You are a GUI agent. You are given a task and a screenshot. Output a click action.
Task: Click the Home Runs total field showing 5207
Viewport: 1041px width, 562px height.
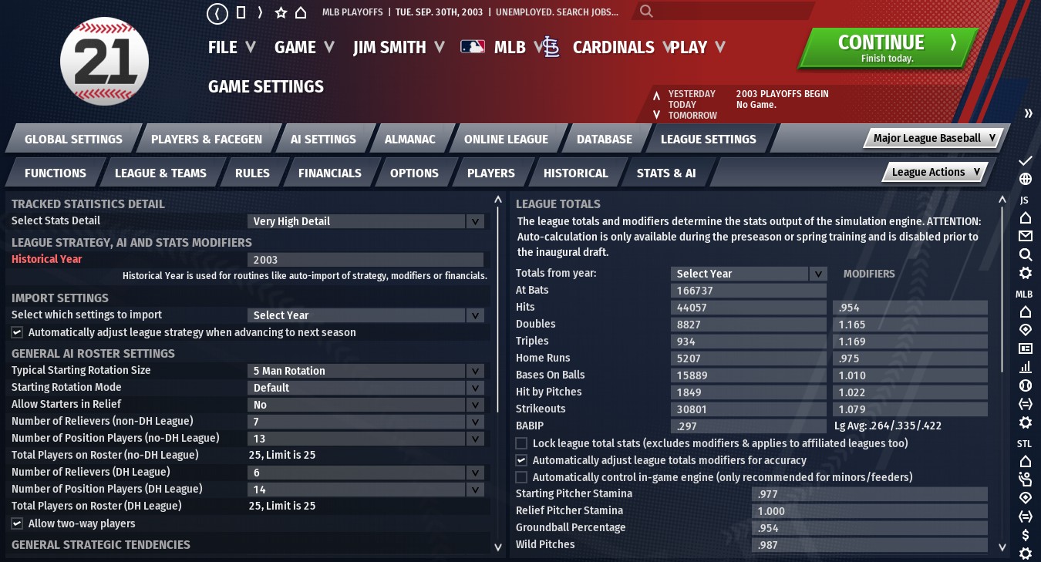(748, 358)
